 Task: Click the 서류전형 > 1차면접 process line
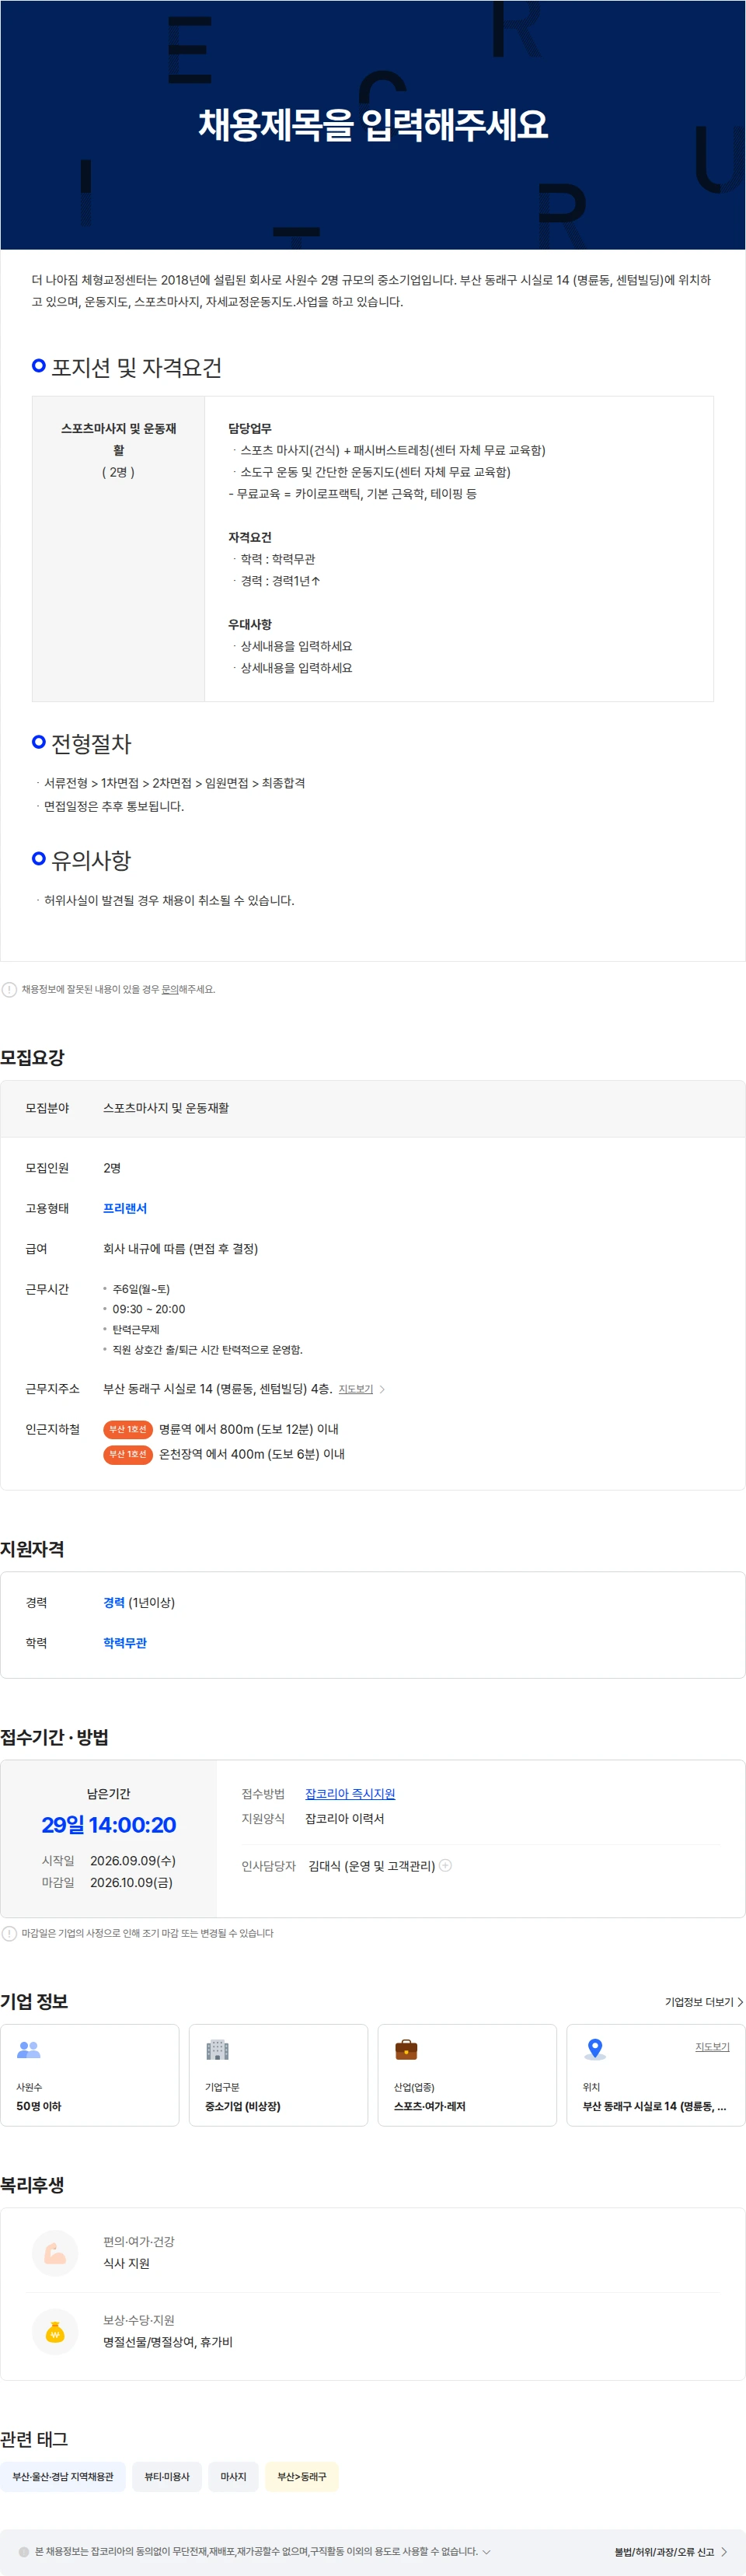tap(174, 783)
